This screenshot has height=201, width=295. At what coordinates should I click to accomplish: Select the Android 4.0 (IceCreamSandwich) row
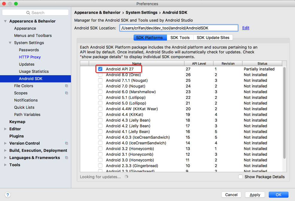pos(181,143)
